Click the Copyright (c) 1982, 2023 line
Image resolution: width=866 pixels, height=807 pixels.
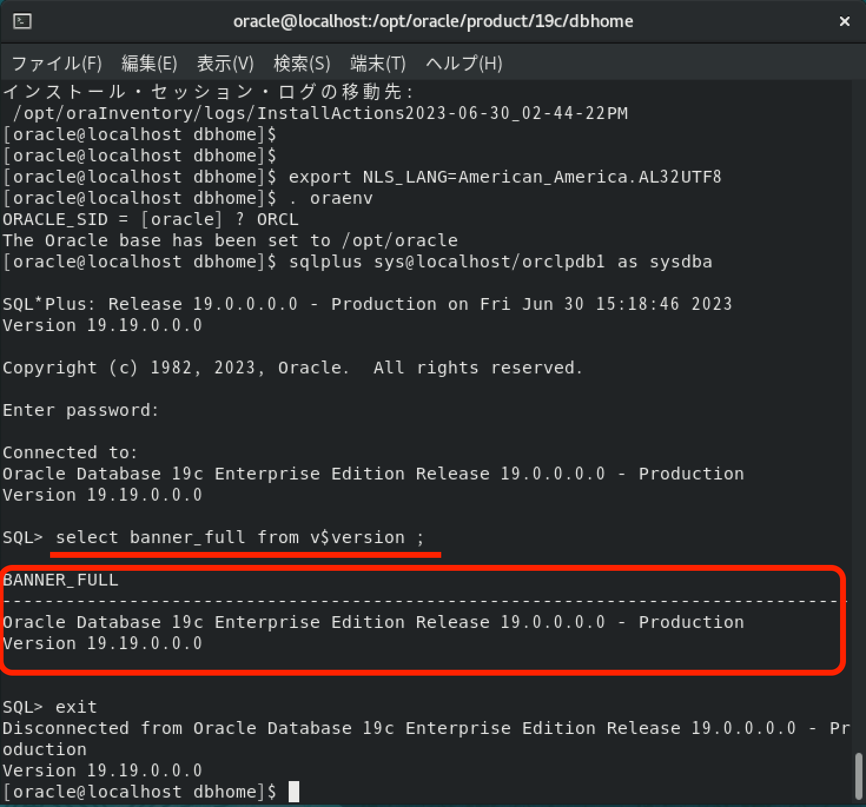pos(293,368)
